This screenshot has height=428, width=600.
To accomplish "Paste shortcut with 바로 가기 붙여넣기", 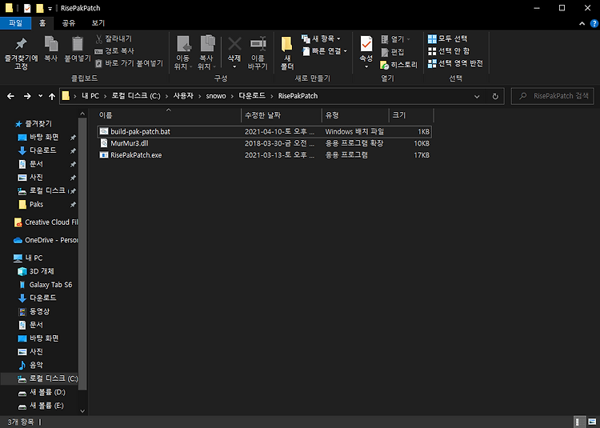I will coord(129,63).
